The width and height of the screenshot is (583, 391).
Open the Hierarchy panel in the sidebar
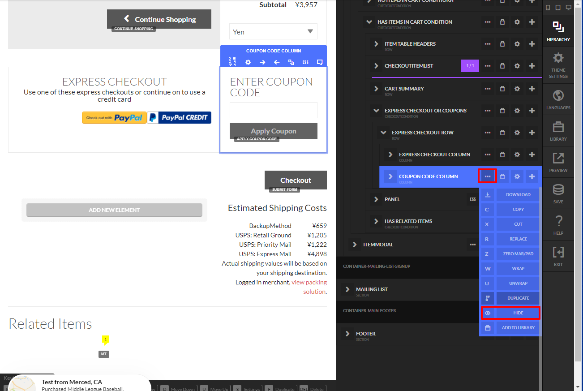[x=558, y=31]
